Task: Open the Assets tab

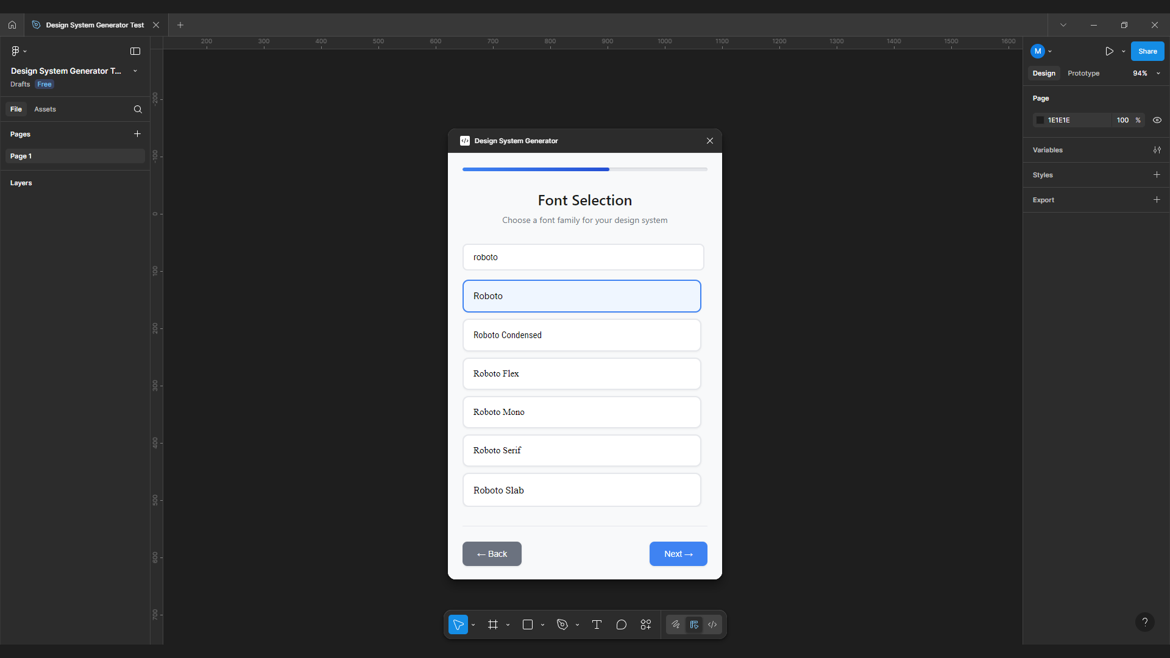Action: tap(45, 109)
